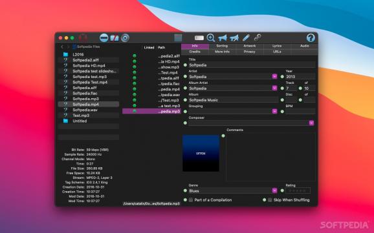
Task: Select file Softpedia.wav in browser
Action: click(89, 110)
